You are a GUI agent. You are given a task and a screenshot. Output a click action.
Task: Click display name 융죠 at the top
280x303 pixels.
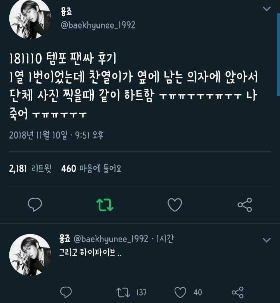click(x=66, y=12)
